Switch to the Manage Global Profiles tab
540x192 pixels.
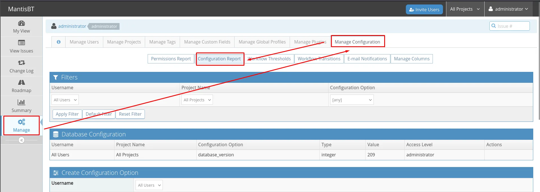pyautogui.click(x=262, y=42)
